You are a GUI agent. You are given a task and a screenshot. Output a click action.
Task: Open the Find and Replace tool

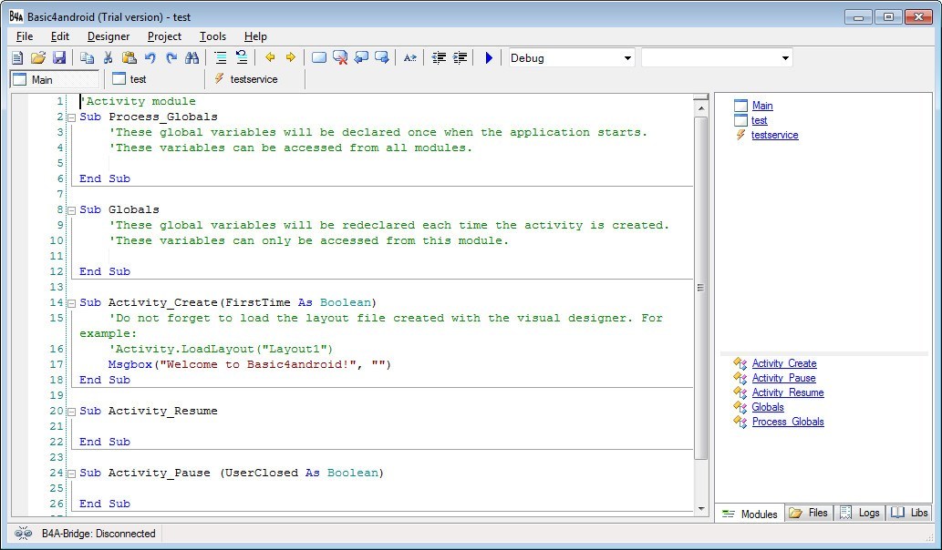pyautogui.click(x=192, y=56)
